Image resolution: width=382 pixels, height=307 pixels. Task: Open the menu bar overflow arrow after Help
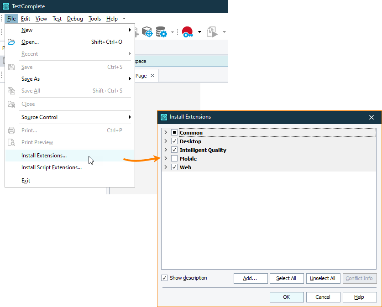(124, 19)
